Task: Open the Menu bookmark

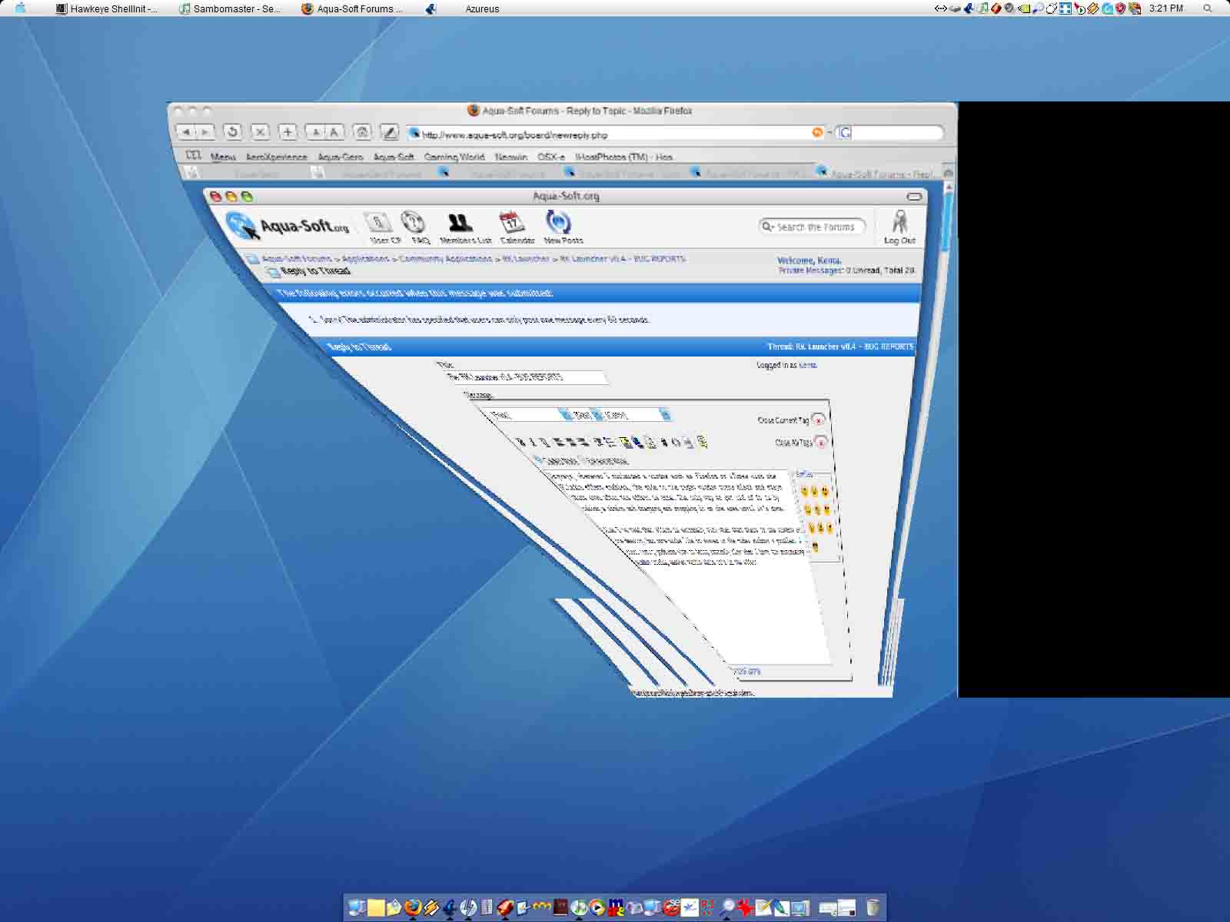Action: [223, 156]
